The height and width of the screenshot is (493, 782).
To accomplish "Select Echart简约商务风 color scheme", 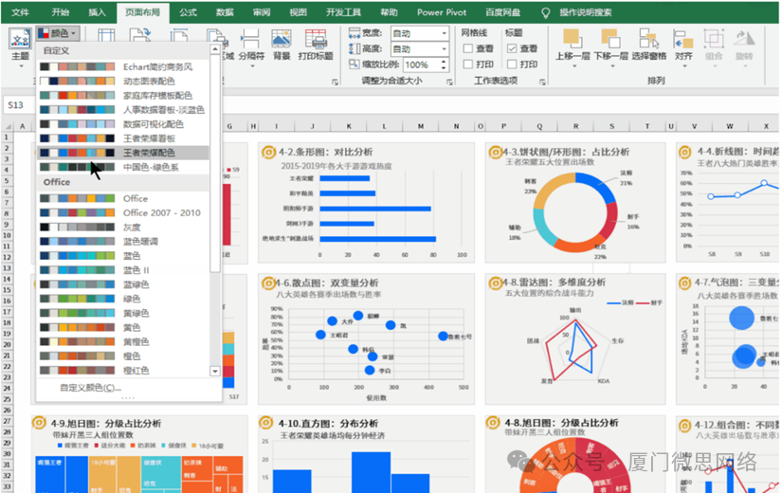I will click(123, 67).
